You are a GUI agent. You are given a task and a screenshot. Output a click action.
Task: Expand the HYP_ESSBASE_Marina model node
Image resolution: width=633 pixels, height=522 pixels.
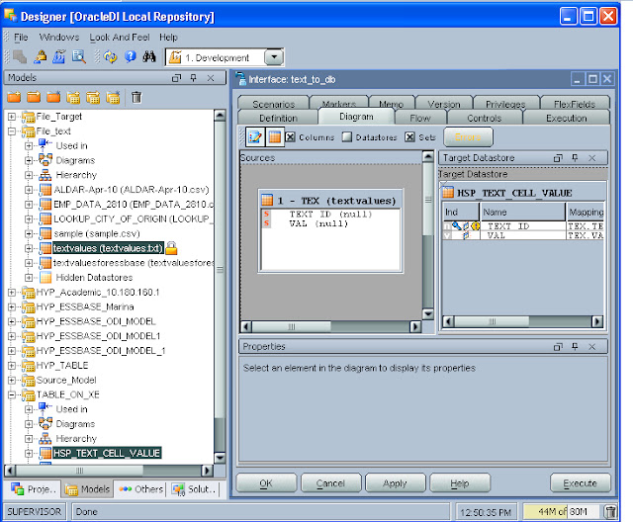tap(12, 307)
